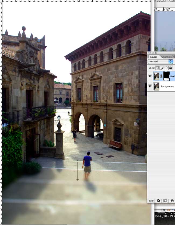Hide the top masked layer via eye icon

click(150, 76)
